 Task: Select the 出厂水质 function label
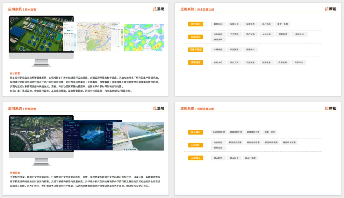pos(266,24)
